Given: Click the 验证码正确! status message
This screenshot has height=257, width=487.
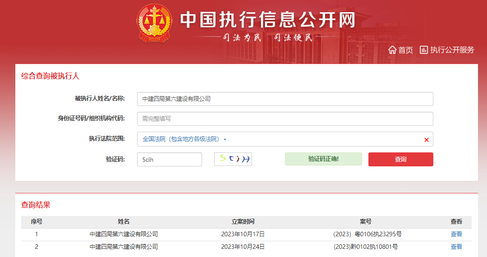Looking at the screenshot, I should click(323, 159).
